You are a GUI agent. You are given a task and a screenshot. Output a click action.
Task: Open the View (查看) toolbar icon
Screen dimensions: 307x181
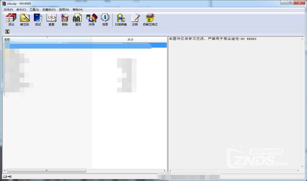(x=51, y=20)
